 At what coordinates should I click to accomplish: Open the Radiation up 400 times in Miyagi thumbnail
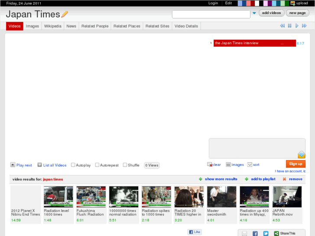(x=254, y=197)
